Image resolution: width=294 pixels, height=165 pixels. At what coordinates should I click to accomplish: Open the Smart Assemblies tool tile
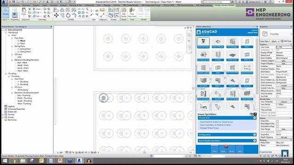203,95
